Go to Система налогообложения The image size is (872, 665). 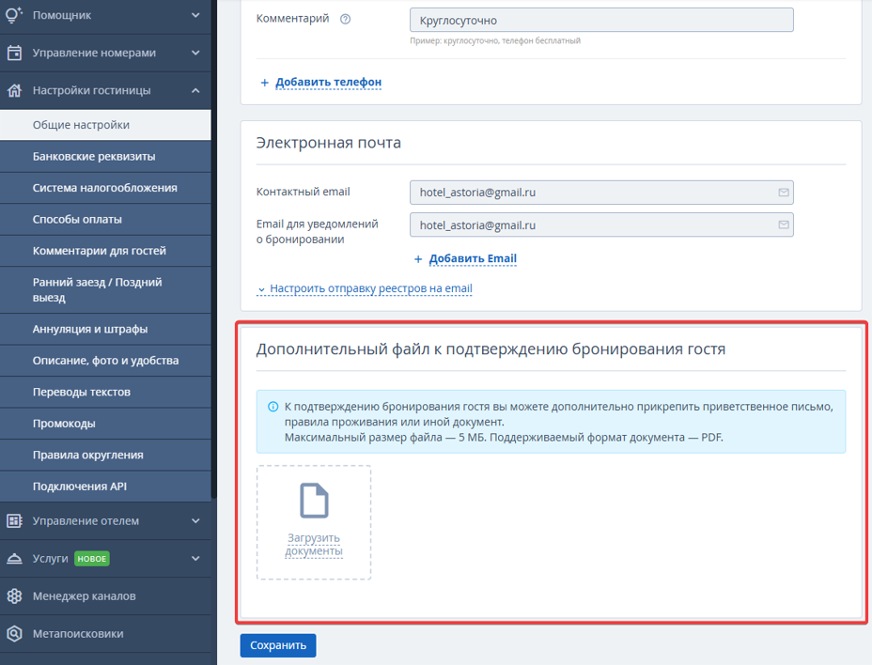pos(105,188)
